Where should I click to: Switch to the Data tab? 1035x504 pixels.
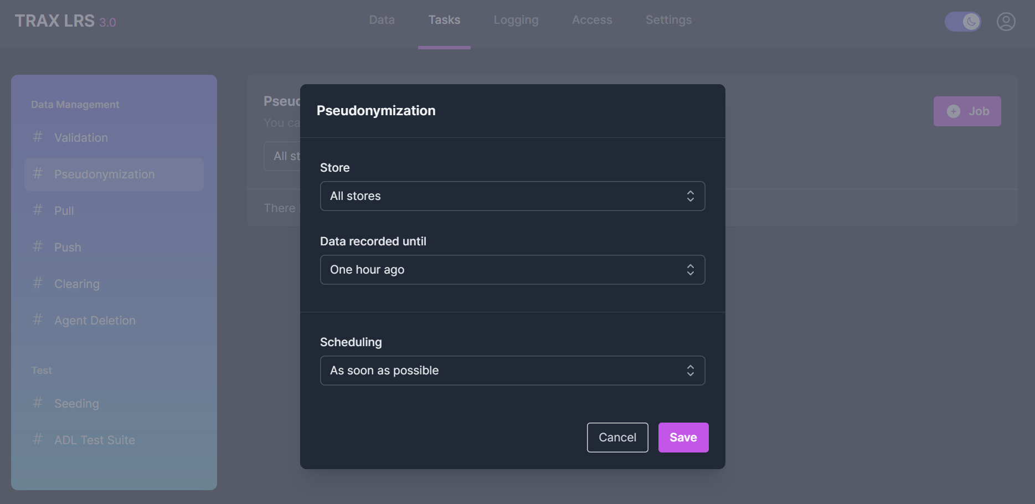382,20
